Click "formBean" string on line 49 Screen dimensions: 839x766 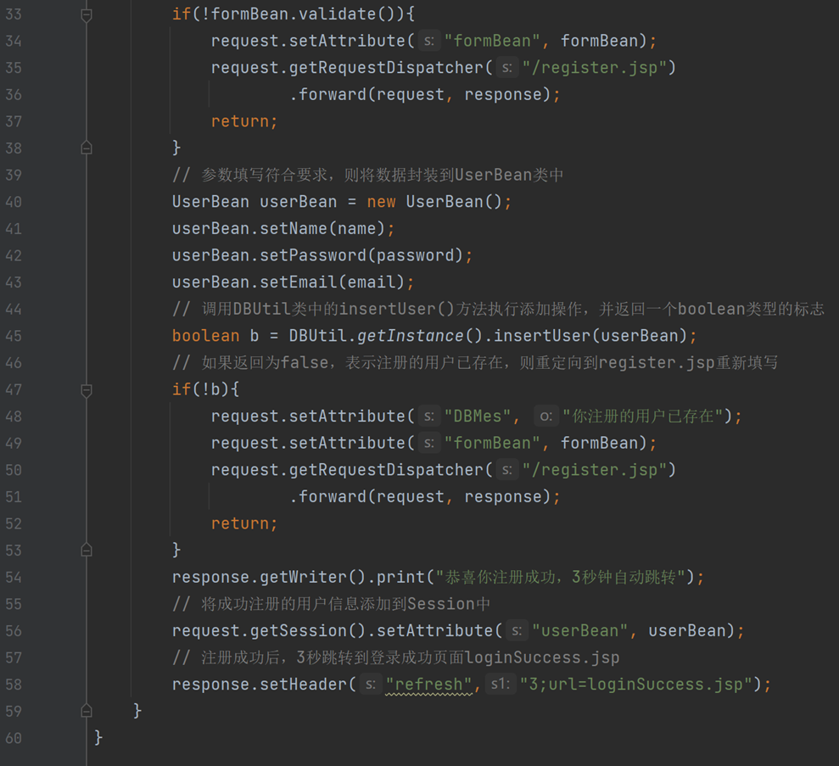(x=492, y=443)
